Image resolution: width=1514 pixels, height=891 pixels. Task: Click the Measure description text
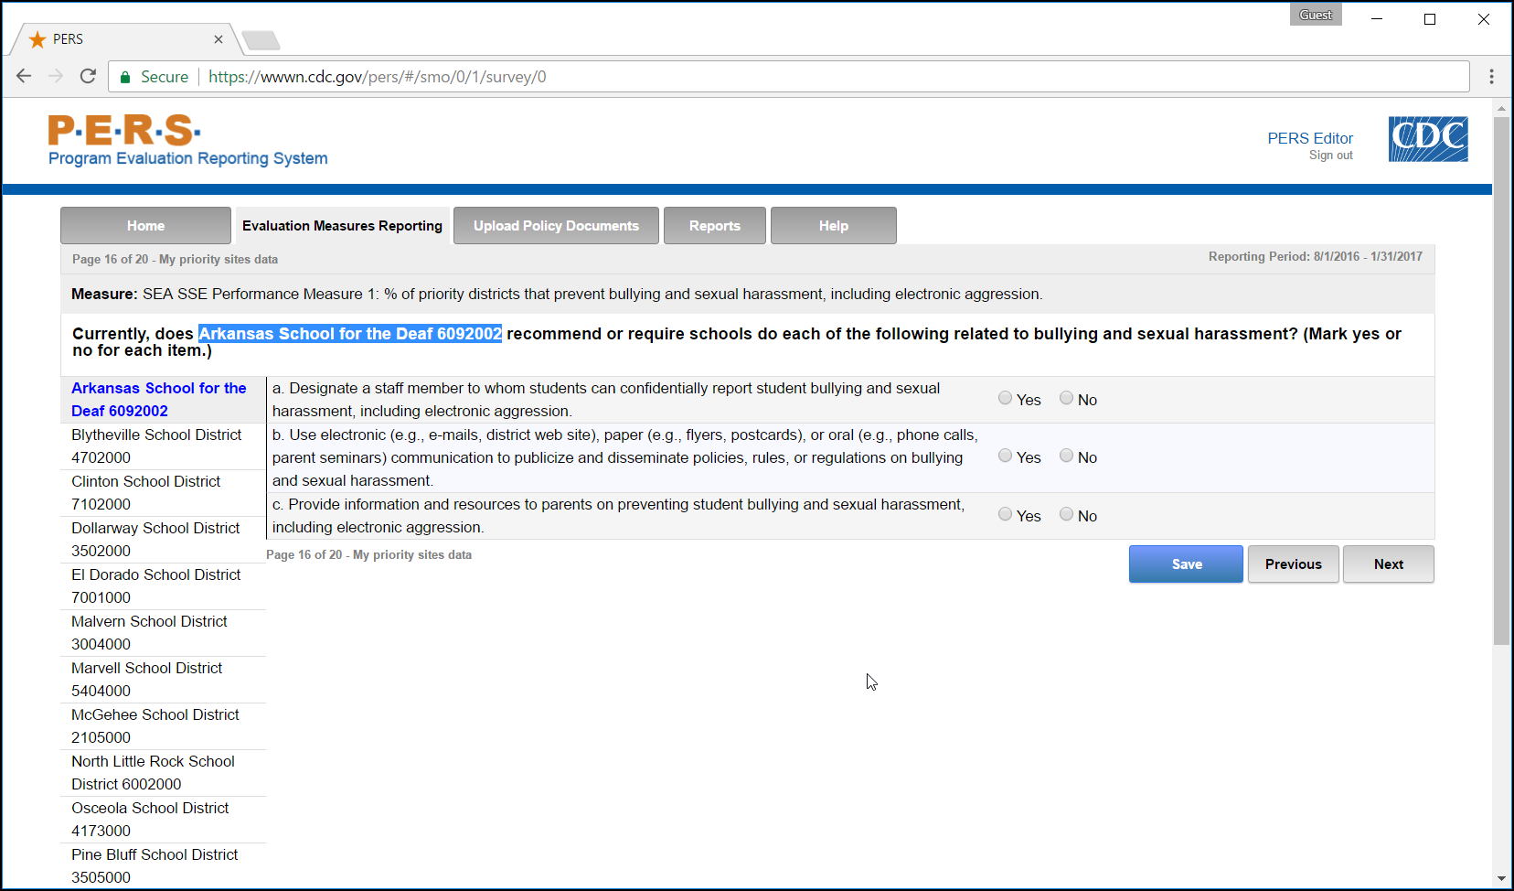pyautogui.click(x=557, y=295)
